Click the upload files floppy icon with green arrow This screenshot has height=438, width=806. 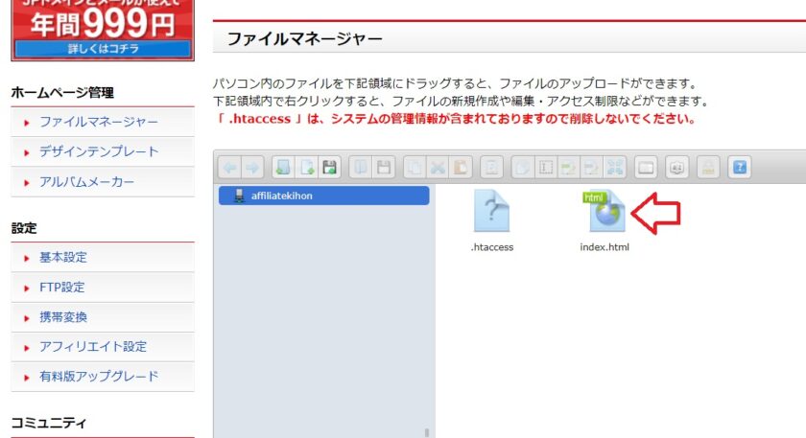click(329, 168)
